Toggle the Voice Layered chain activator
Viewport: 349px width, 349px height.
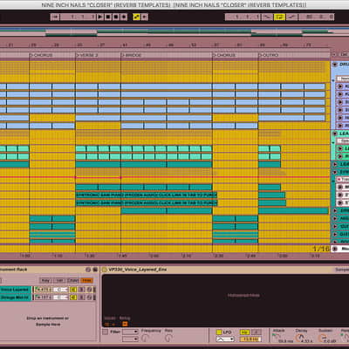pos(73,290)
